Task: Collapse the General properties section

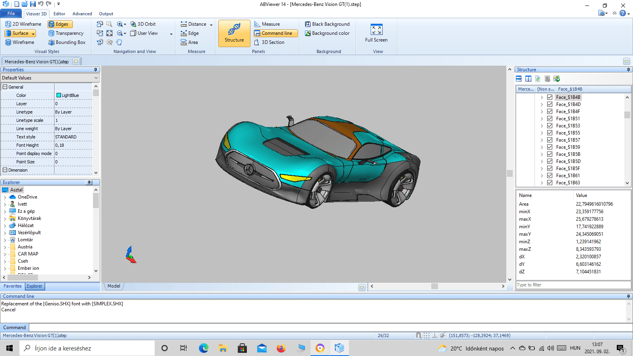Action: click(x=5, y=87)
